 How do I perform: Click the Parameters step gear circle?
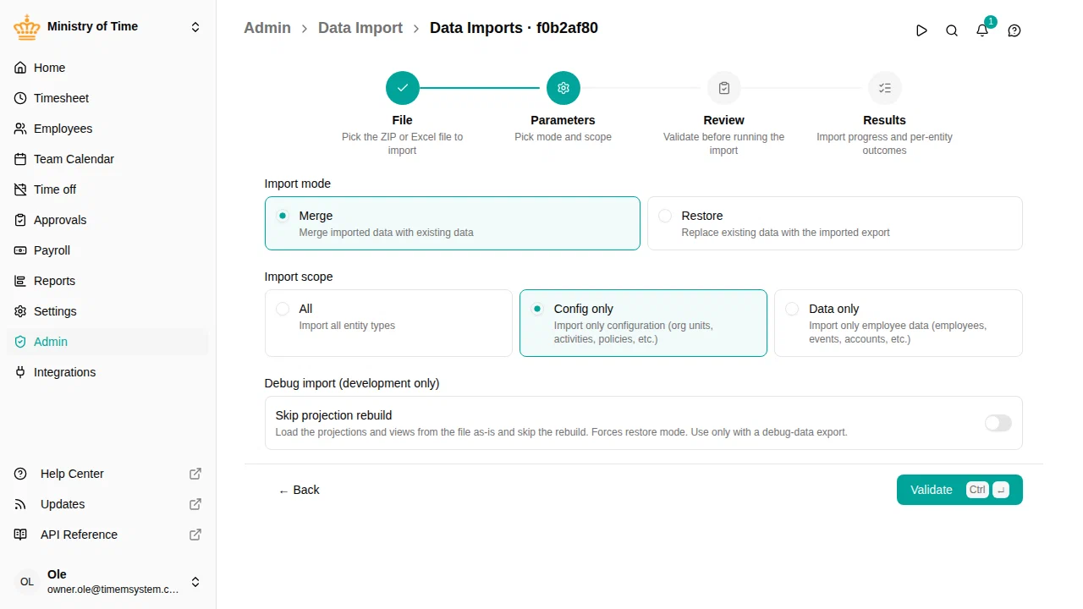coord(563,88)
